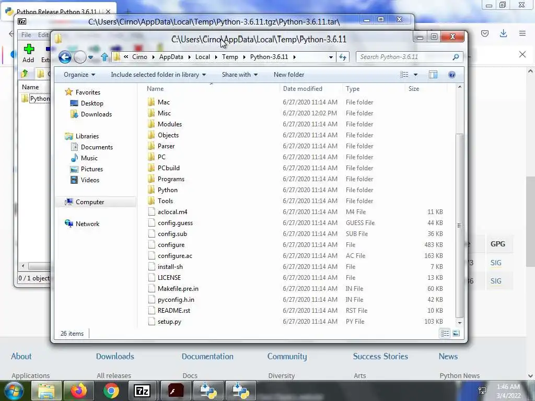
Task: Click the Back navigation arrow in Explorer
Action: tap(65, 57)
